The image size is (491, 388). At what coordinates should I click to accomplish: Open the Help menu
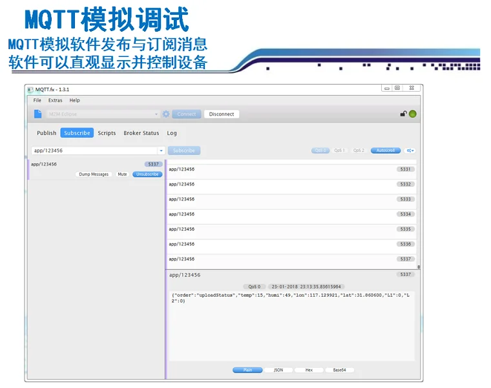pyautogui.click(x=74, y=100)
